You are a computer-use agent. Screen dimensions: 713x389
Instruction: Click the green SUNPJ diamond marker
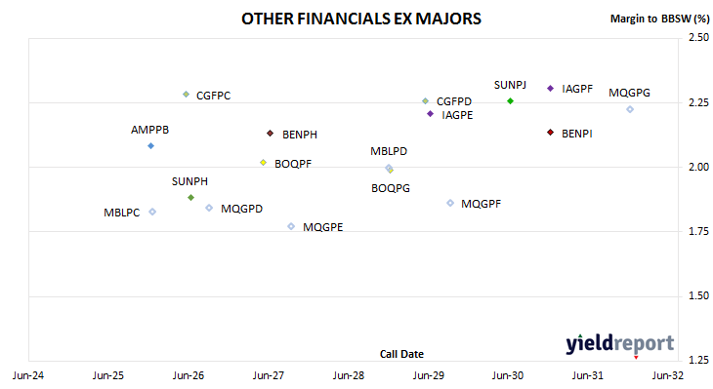pyautogui.click(x=510, y=100)
